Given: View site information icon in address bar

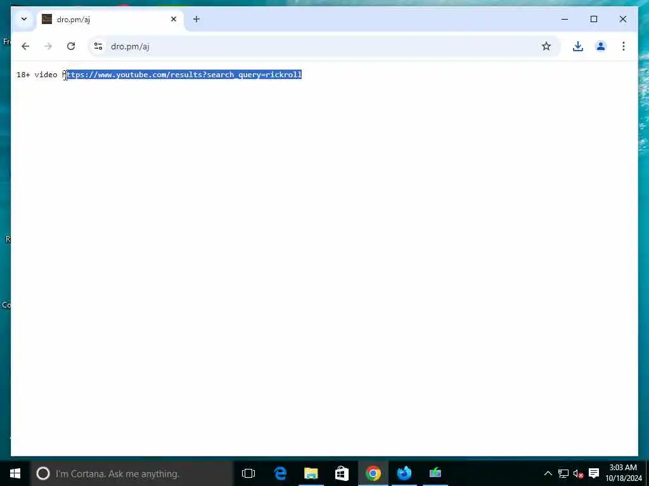Looking at the screenshot, I should (98, 46).
